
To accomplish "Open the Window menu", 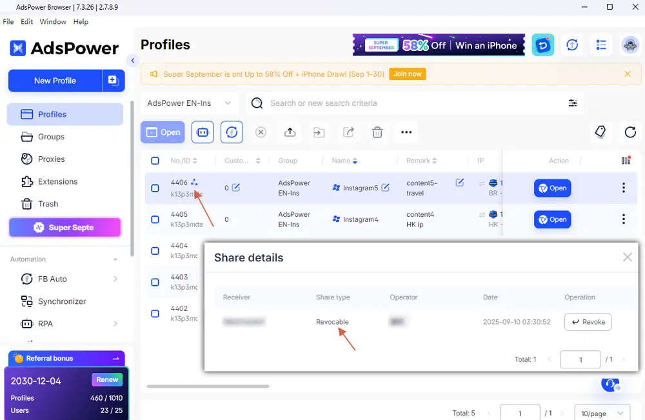I will (x=53, y=21).
